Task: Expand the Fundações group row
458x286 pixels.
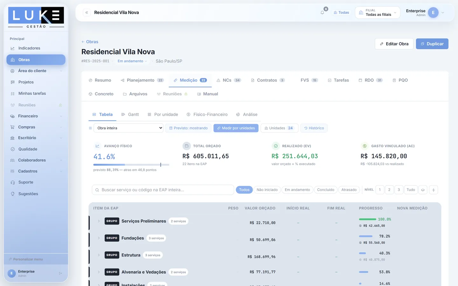Action: (x=99, y=238)
